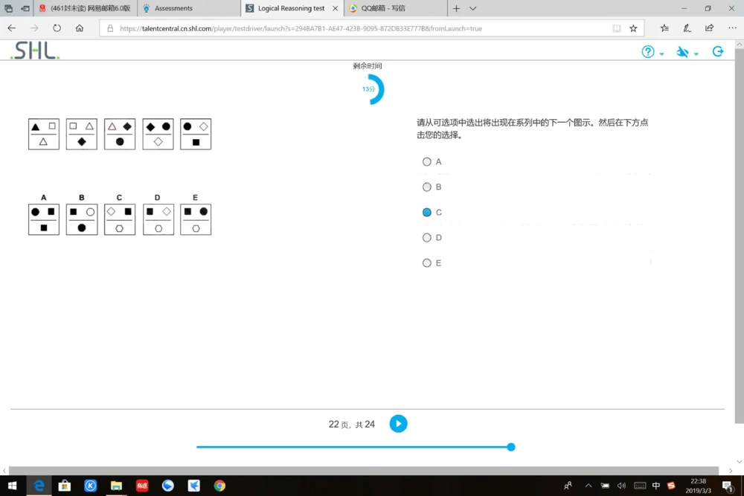Image resolution: width=744 pixels, height=496 pixels.
Task: Select answer option D
Action: [427, 237]
